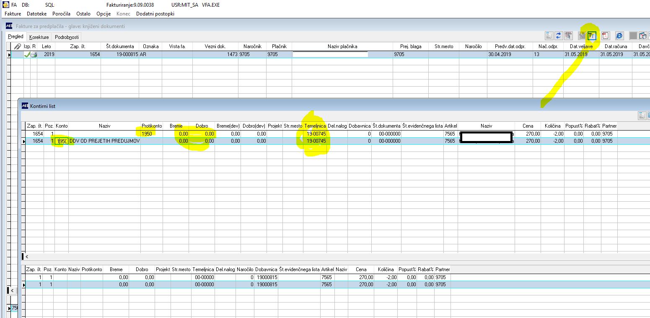Click the red PDF export icon
This screenshot has height=318, width=650.
pyautogui.click(x=606, y=36)
